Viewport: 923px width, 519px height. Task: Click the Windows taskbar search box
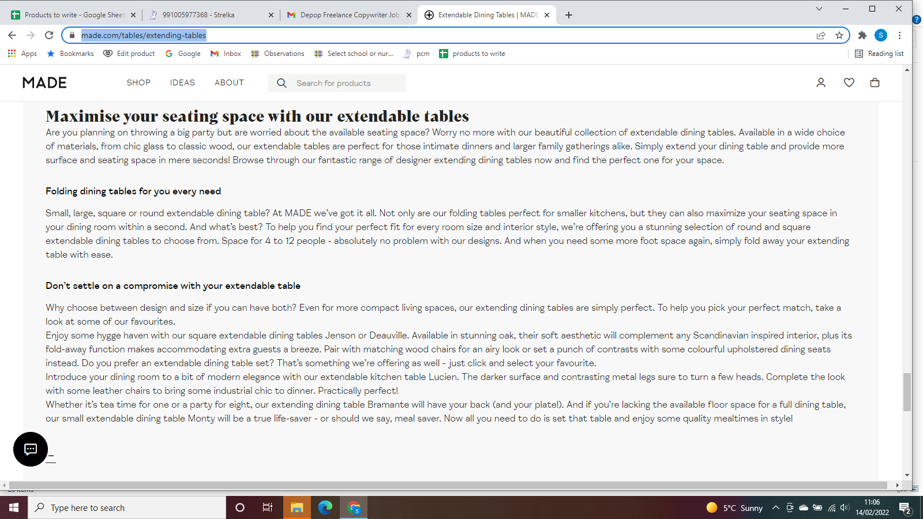[x=127, y=507]
